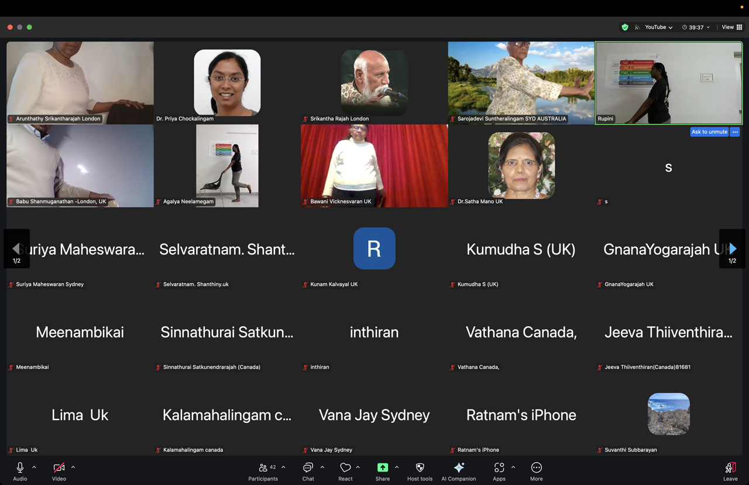749x485 pixels.
Task: Ask Rupini to unmute
Action: point(709,132)
